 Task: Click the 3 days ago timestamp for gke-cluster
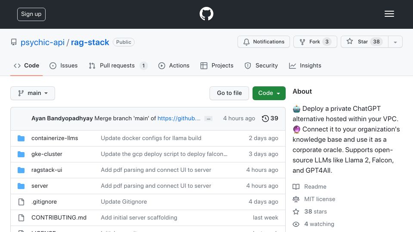(263, 154)
